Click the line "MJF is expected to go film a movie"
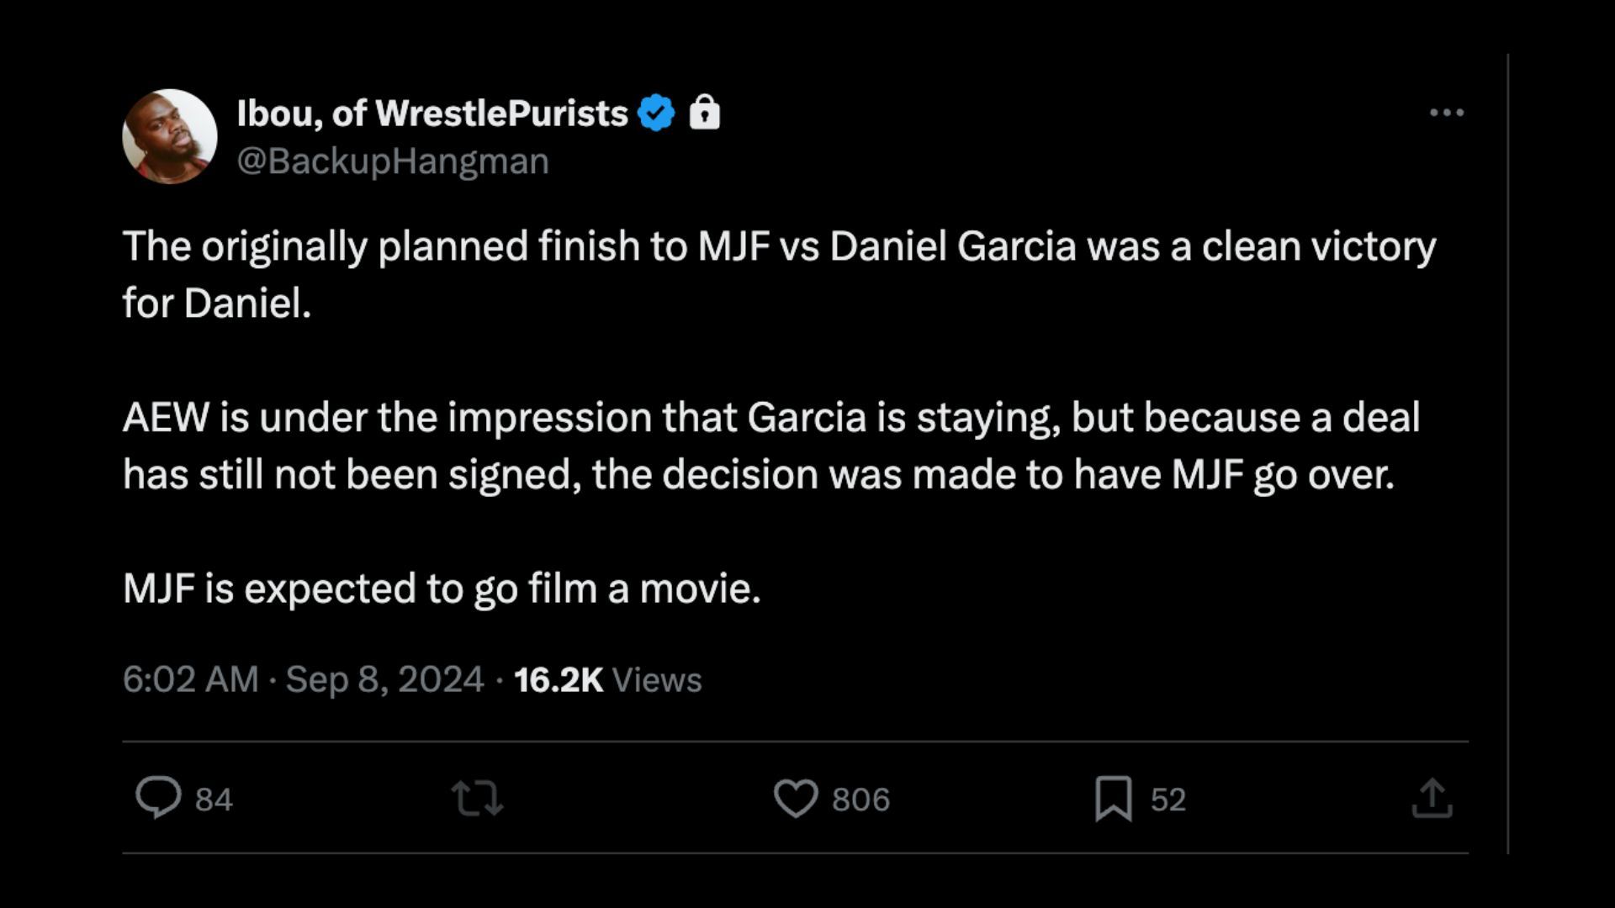The image size is (1615, 908). [442, 589]
